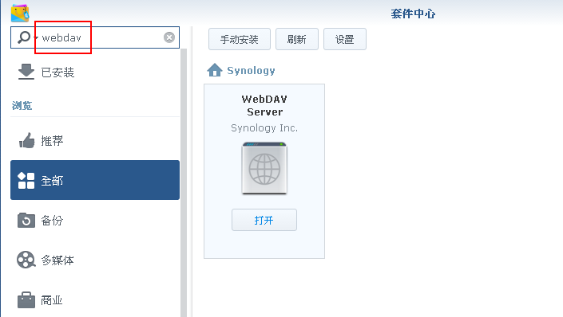Click 打开 to open WebDAV Server
This screenshot has width=563, height=317.
pos(264,220)
